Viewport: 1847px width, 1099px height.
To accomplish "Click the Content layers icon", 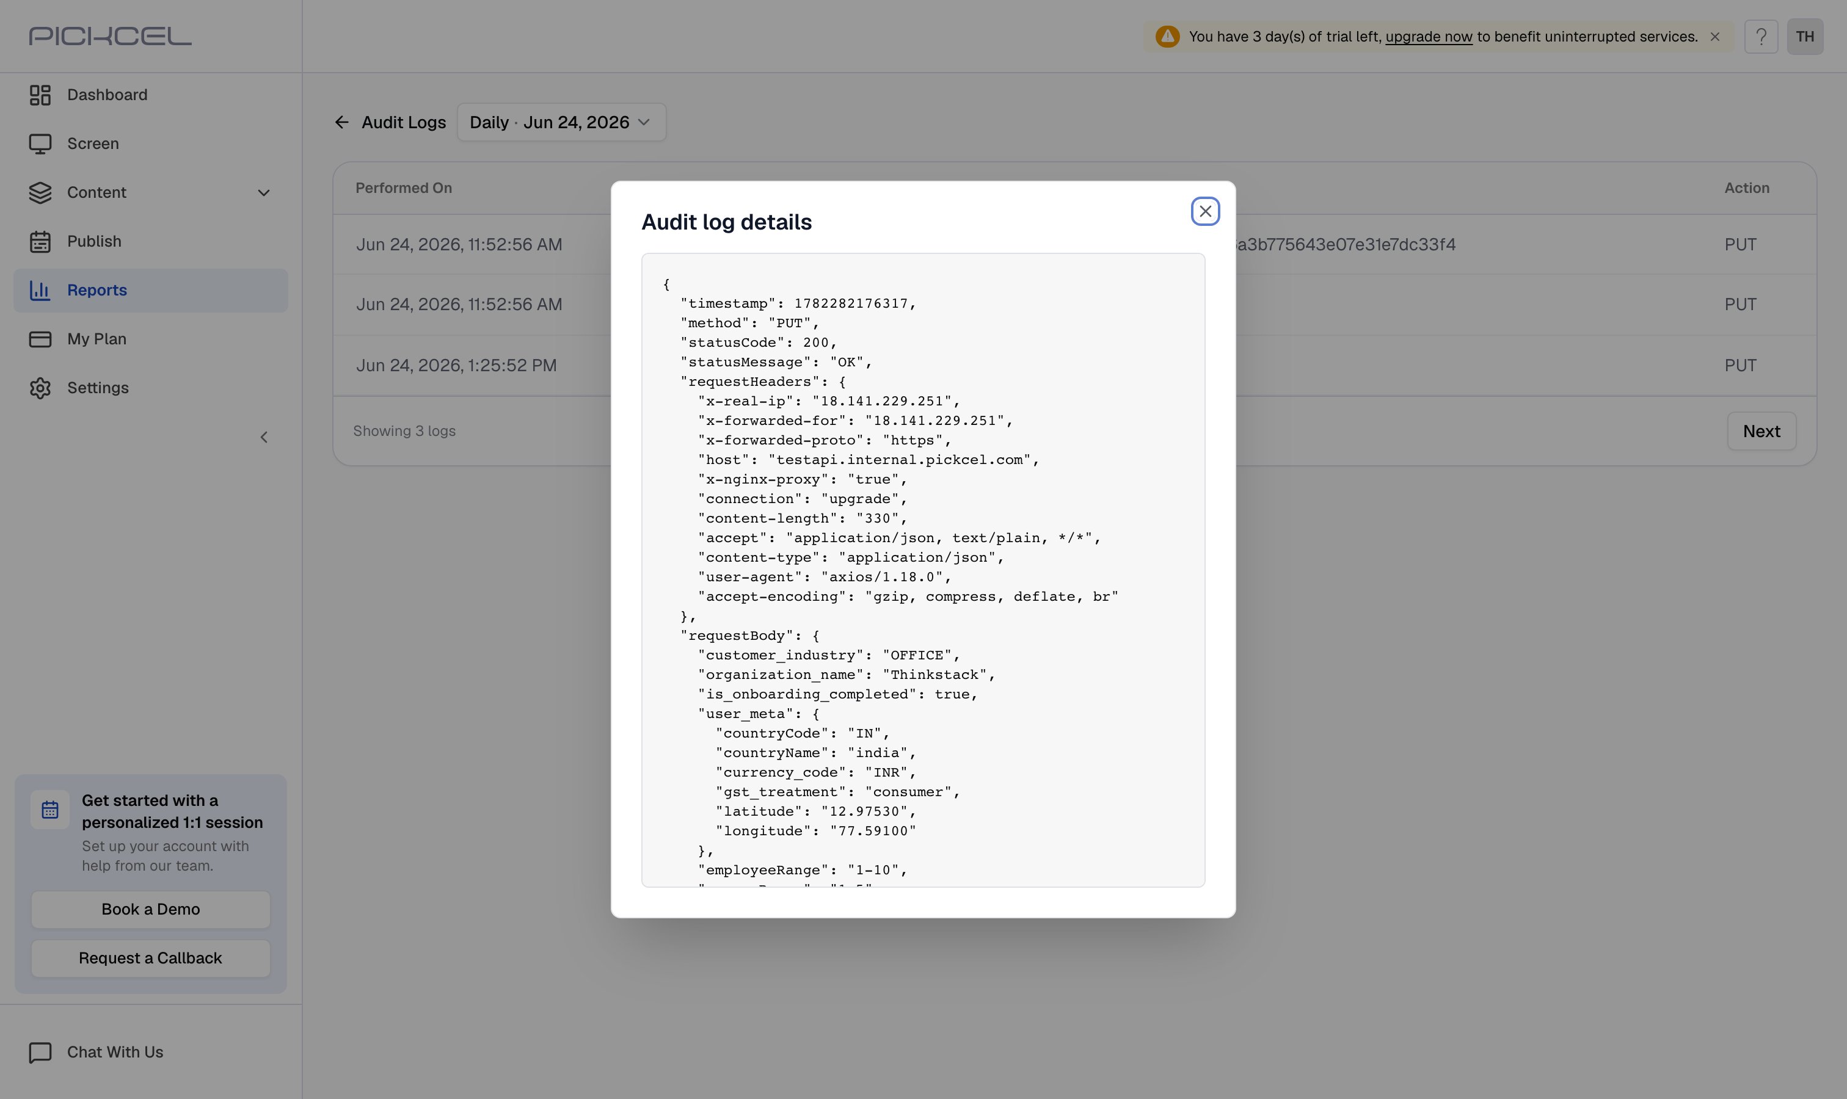I will point(40,192).
